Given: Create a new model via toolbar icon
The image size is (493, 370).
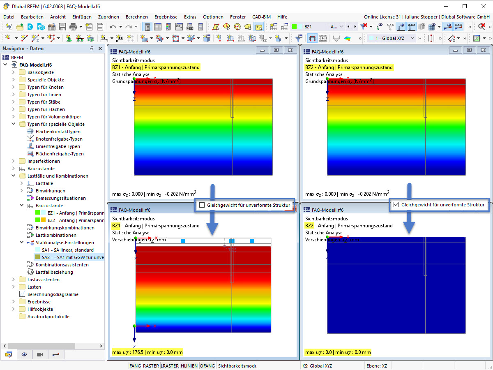Looking at the screenshot, I should (x=9, y=27).
